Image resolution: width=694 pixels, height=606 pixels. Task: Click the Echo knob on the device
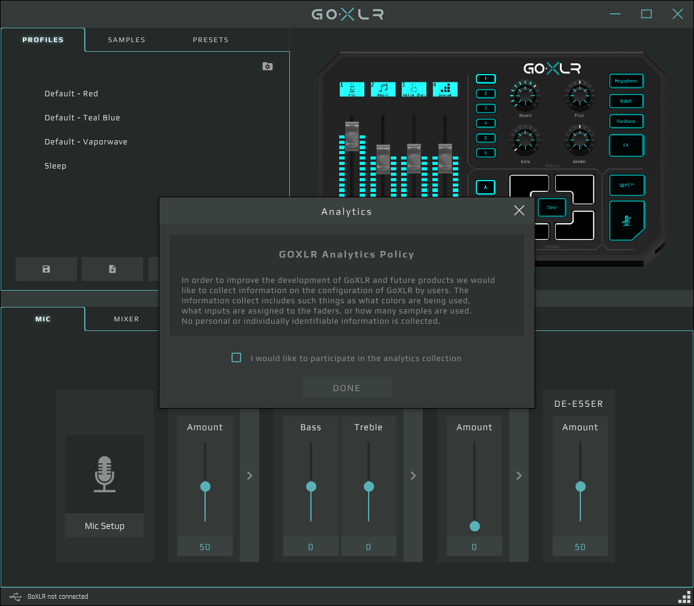point(526,140)
